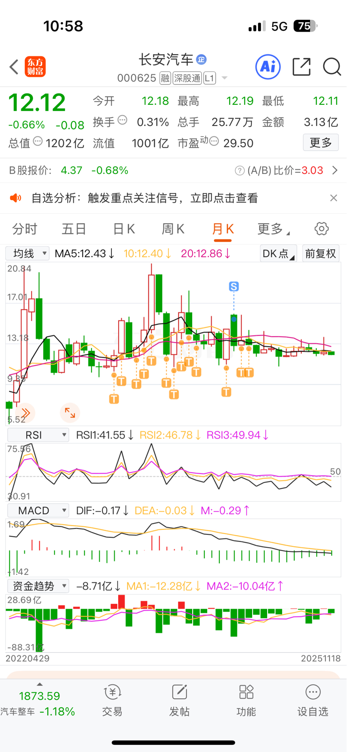347x752 pixels.
Task: Click the 更多 button in quote details
Action: point(321,143)
